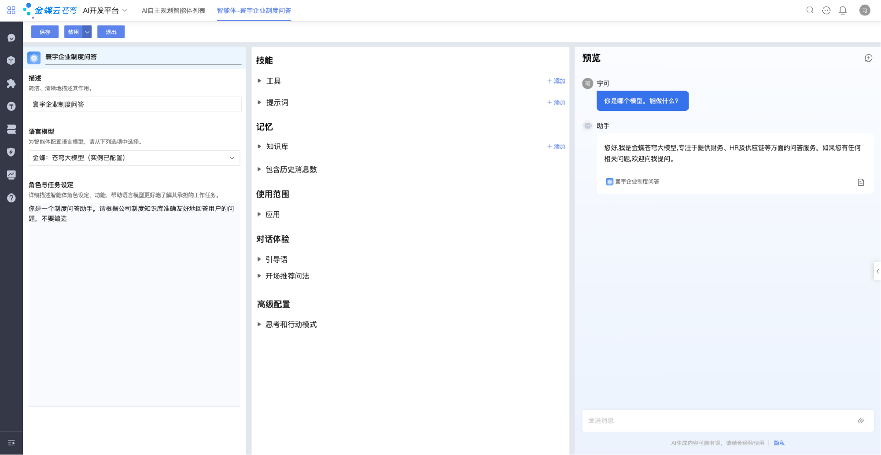Click the 退出 button

click(x=111, y=32)
